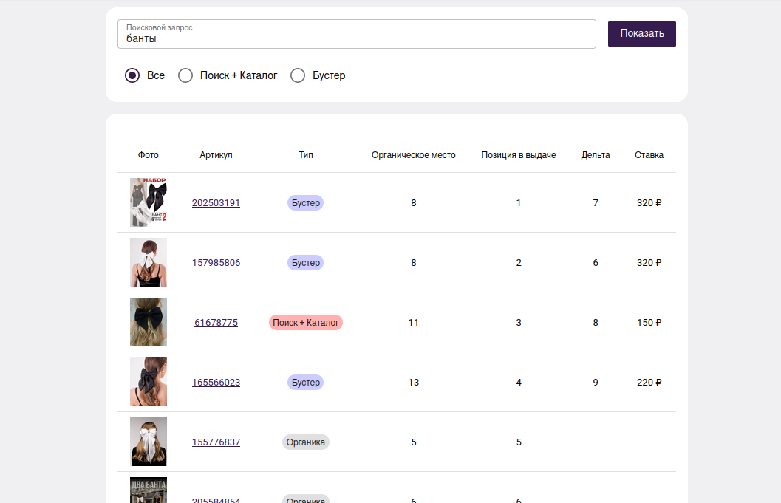Open article link 202503191

pos(216,203)
